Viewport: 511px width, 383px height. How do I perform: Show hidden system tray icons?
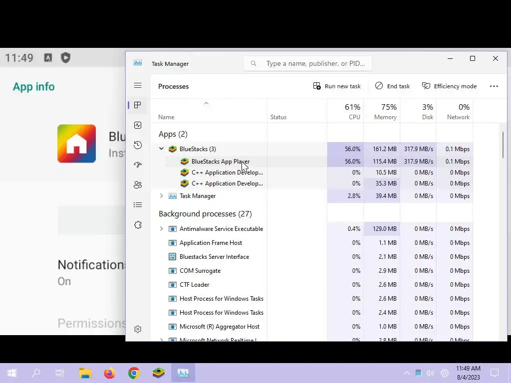point(406,373)
